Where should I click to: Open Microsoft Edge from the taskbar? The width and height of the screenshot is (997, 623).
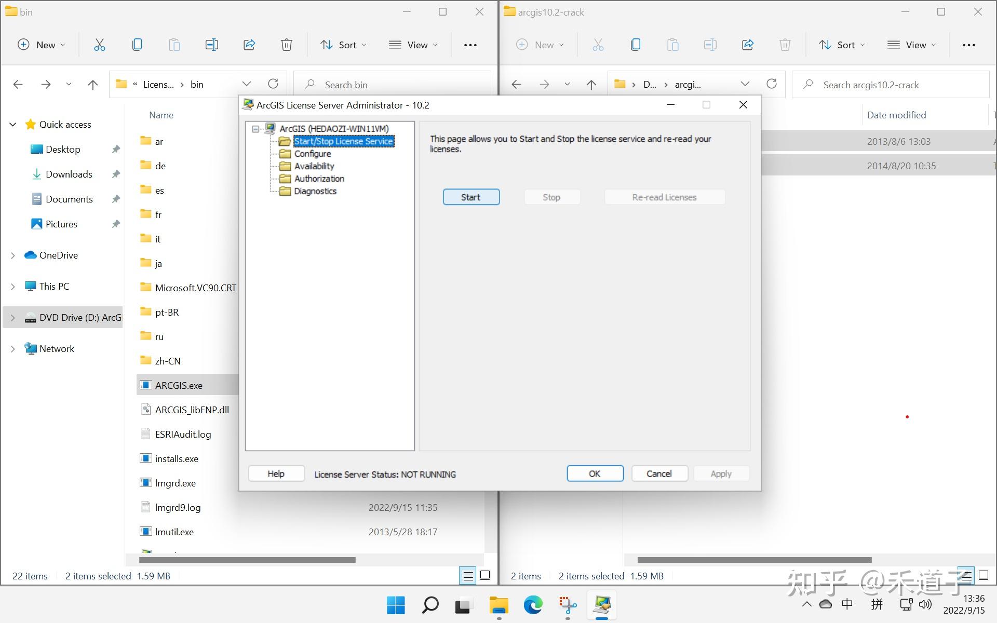(x=533, y=605)
